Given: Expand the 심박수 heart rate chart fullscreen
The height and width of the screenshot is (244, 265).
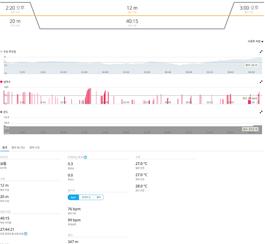Looking at the screenshot, I should coord(261,82).
